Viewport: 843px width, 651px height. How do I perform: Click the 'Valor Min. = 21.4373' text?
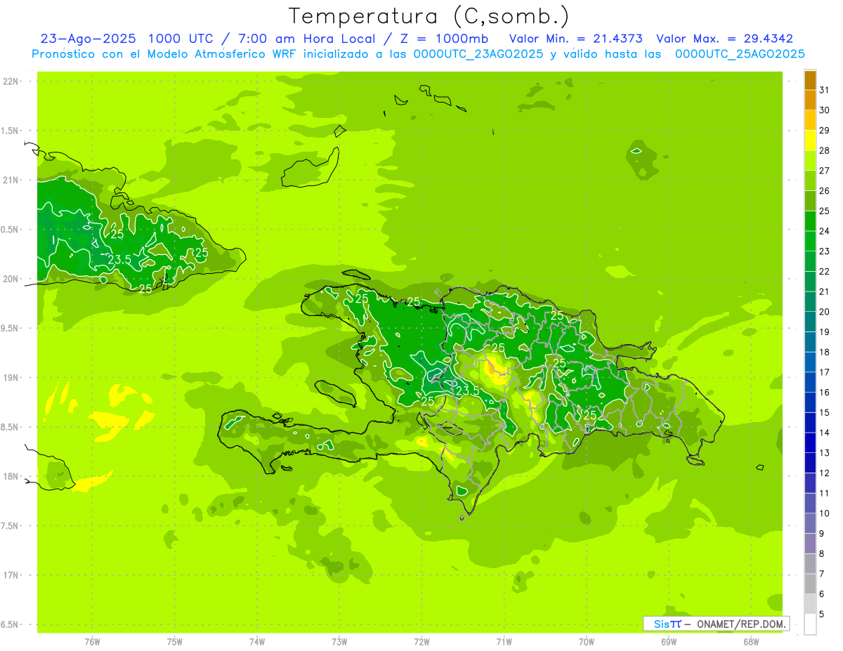576,39
